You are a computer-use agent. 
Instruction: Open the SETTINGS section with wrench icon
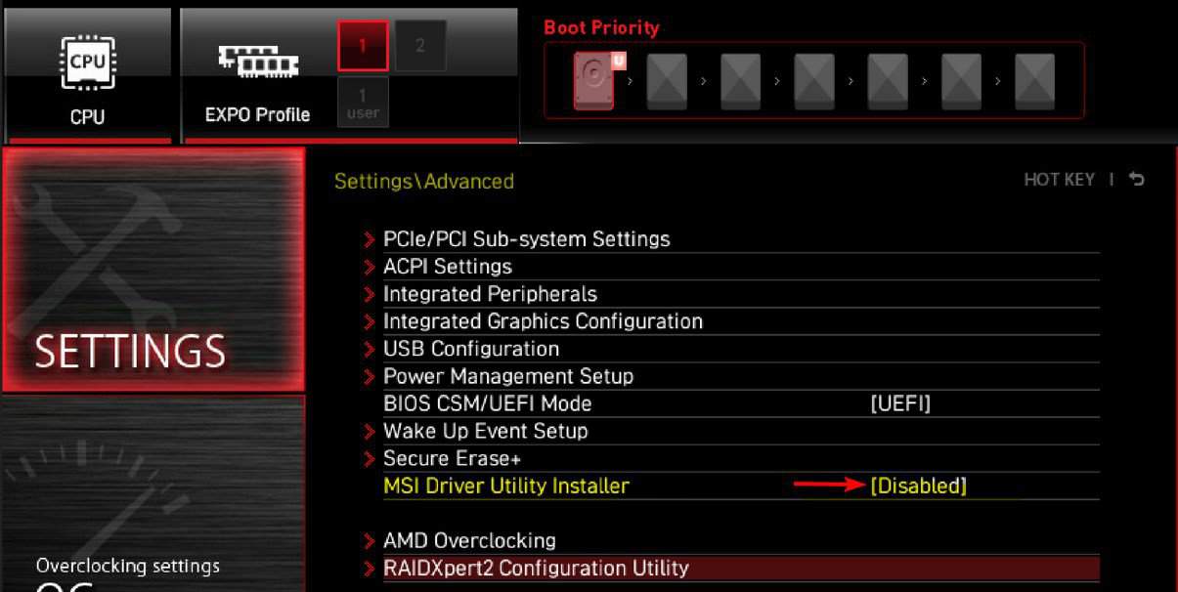[x=153, y=270]
